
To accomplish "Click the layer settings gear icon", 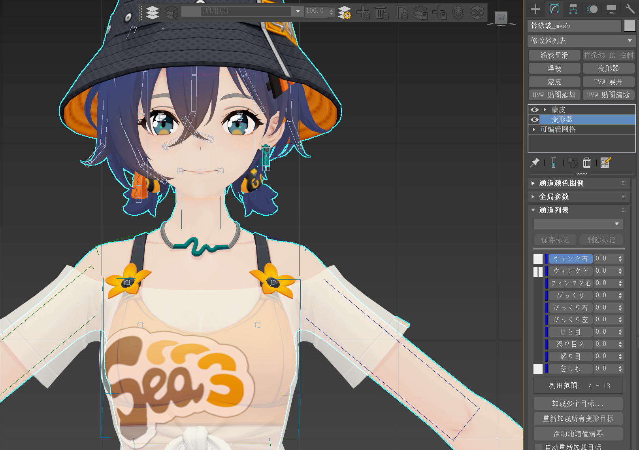I will tap(345, 13).
